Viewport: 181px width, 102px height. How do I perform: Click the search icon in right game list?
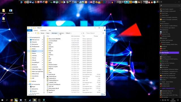click(161, 6)
